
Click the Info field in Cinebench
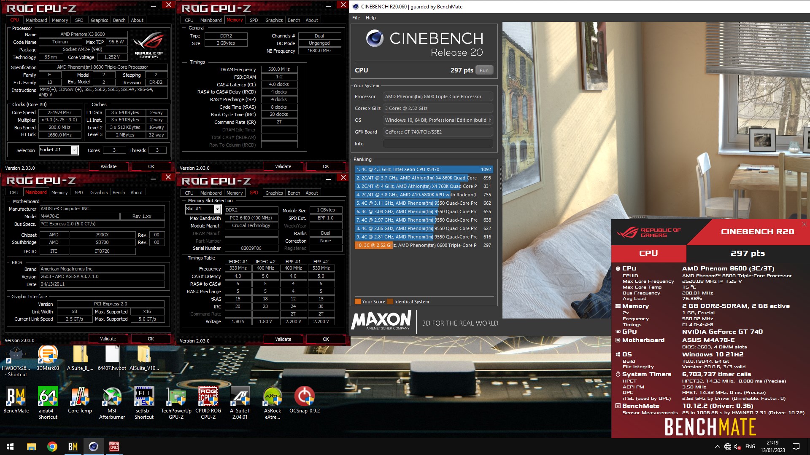(437, 144)
